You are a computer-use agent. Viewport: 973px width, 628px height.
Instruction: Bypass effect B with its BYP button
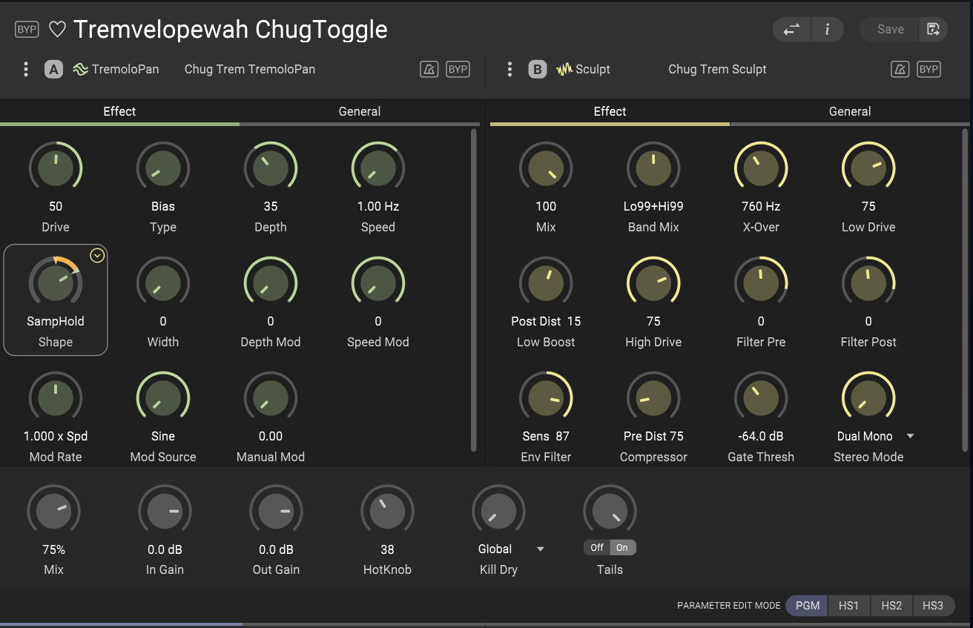[x=929, y=70]
